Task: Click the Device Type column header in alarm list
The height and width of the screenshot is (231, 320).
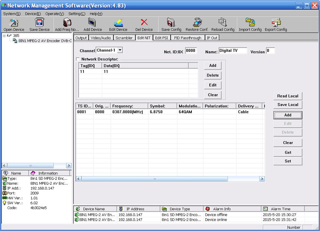Action: click(182, 209)
